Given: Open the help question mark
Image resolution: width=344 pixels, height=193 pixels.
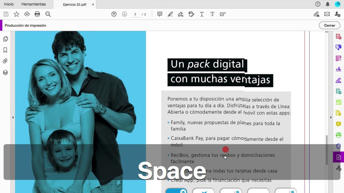Looking at the screenshot, I should coord(318,4).
